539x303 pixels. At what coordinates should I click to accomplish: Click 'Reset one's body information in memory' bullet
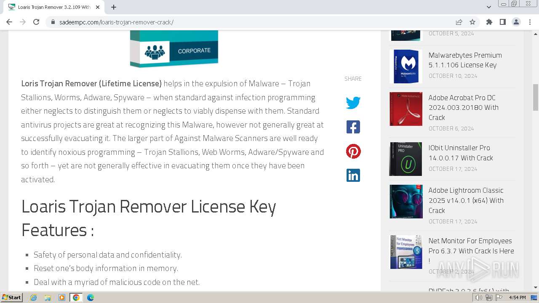(106, 268)
